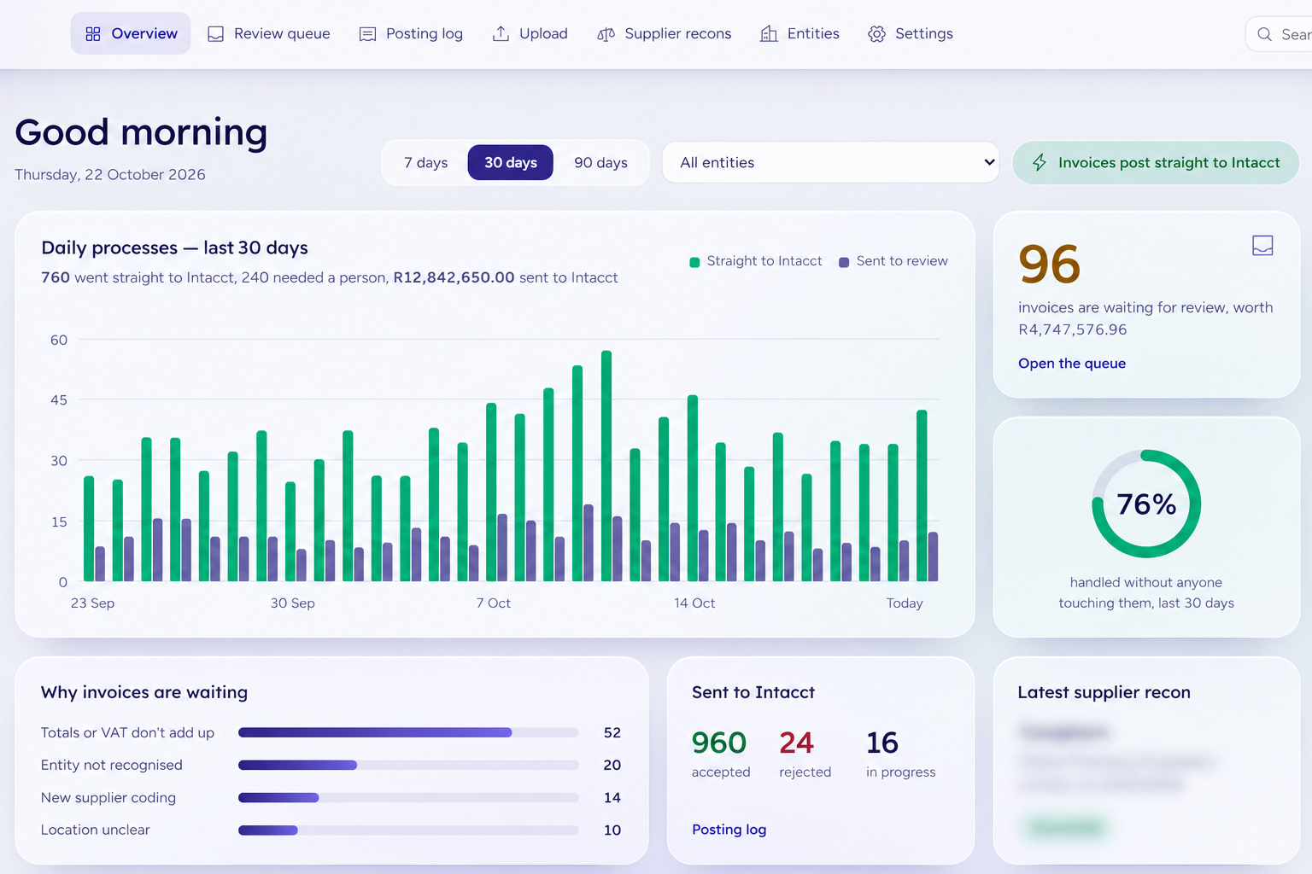Screen dimensions: 1312x874
Task: Click the Entity not recognised progress bar
Action: [x=408, y=765]
